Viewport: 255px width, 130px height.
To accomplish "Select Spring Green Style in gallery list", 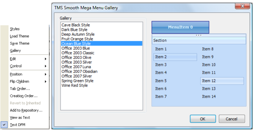I will (x=102, y=81).
